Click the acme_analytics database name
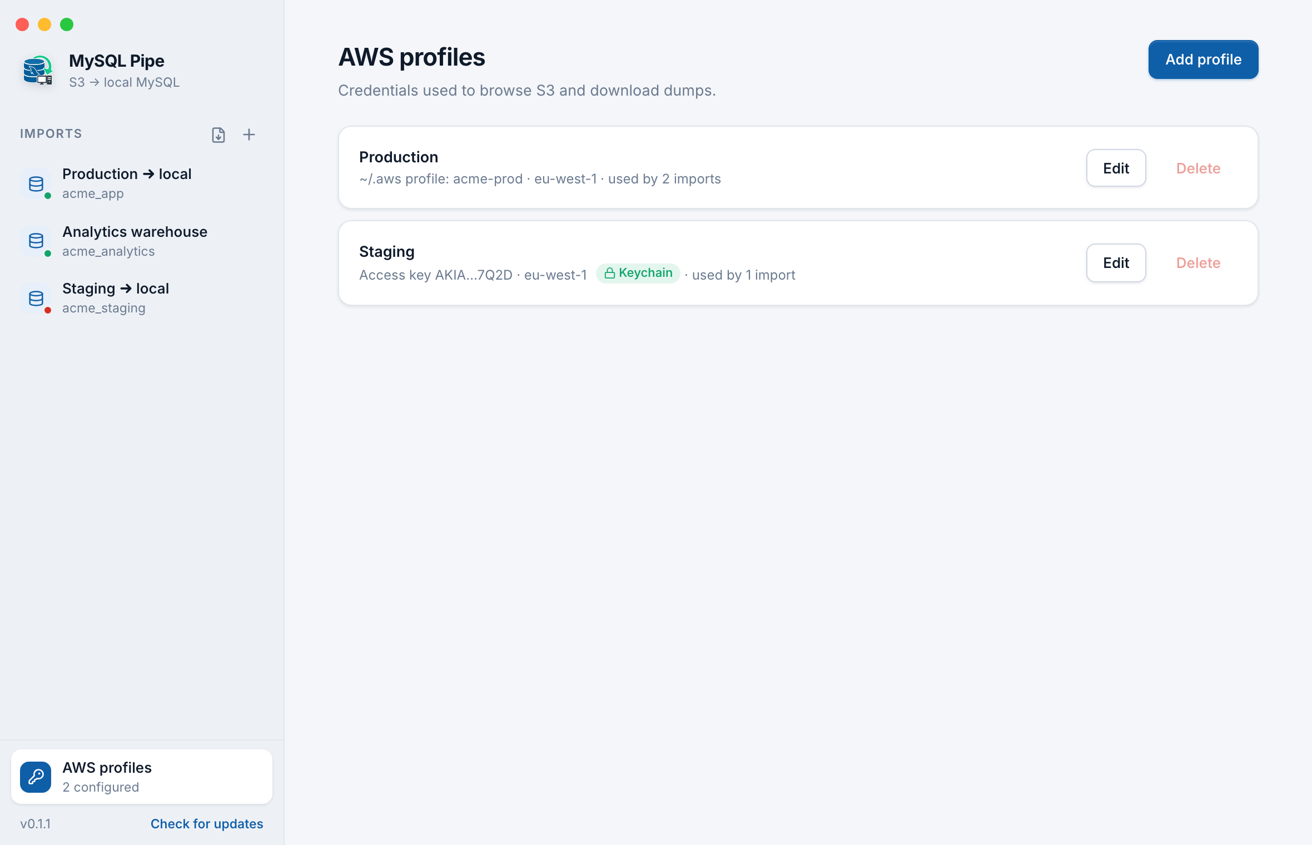 coord(108,251)
